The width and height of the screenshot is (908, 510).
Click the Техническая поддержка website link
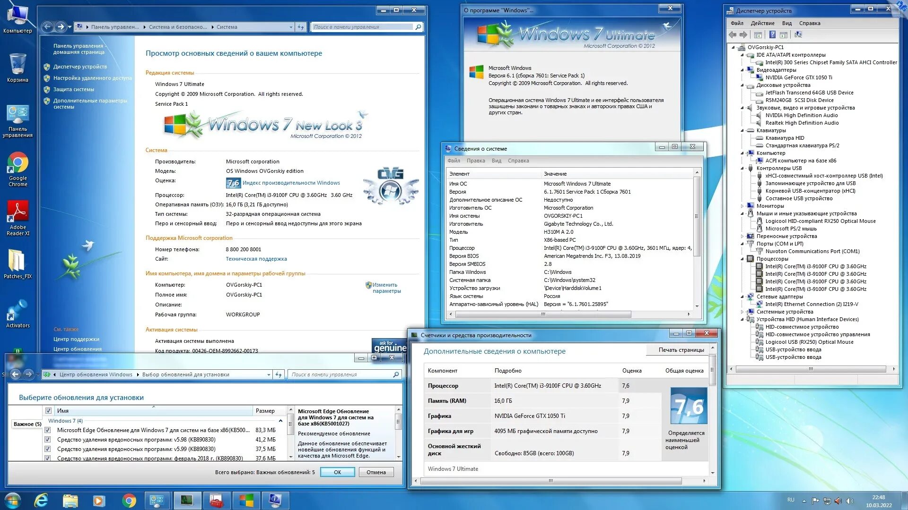(x=256, y=259)
